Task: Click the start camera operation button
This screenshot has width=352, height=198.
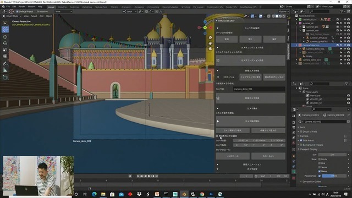Action: point(251,121)
